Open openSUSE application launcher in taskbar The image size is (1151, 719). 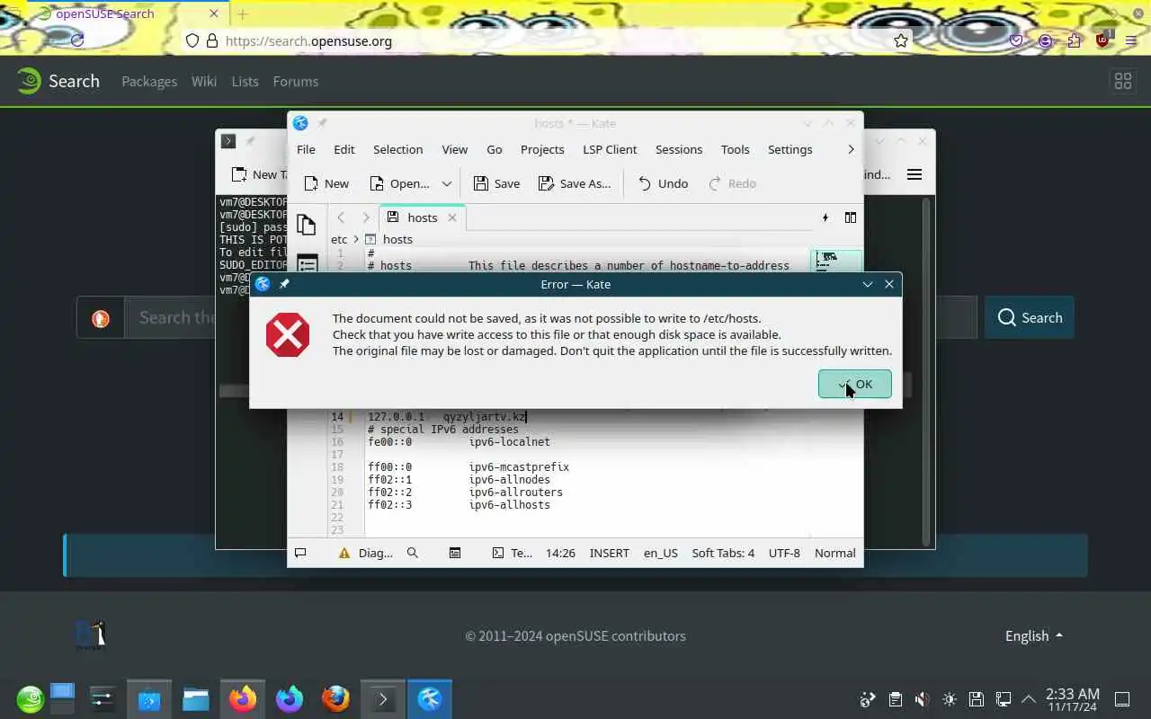[30, 699]
